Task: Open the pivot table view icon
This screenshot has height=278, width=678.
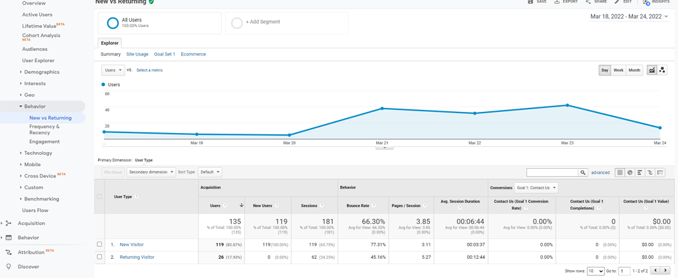Action: [x=660, y=172]
